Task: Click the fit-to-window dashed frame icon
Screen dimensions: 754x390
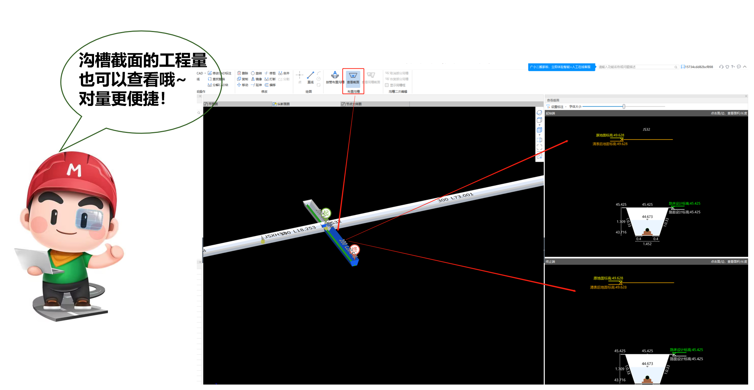Action: (x=539, y=147)
